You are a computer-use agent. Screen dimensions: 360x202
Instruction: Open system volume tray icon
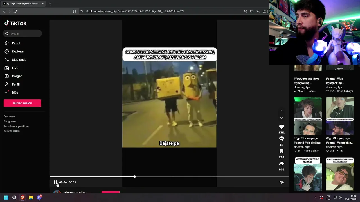(340, 198)
